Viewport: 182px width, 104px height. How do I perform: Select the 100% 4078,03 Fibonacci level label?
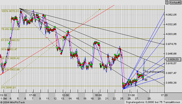click(10, 11)
